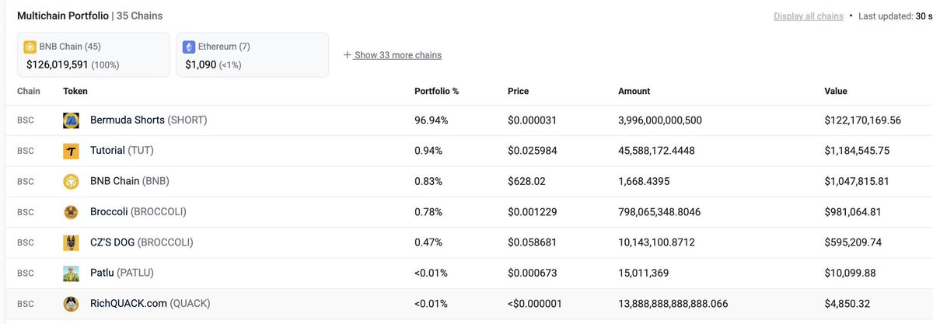Click the $1,047,815.81 value cell

pyautogui.click(x=857, y=181)
